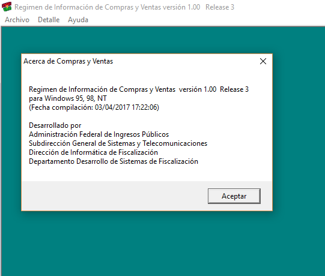Image resolution: width=325 pixels, height=276 pixels.
Task: Click the gray footer area beside Aceptar
Action: point(114,196)
